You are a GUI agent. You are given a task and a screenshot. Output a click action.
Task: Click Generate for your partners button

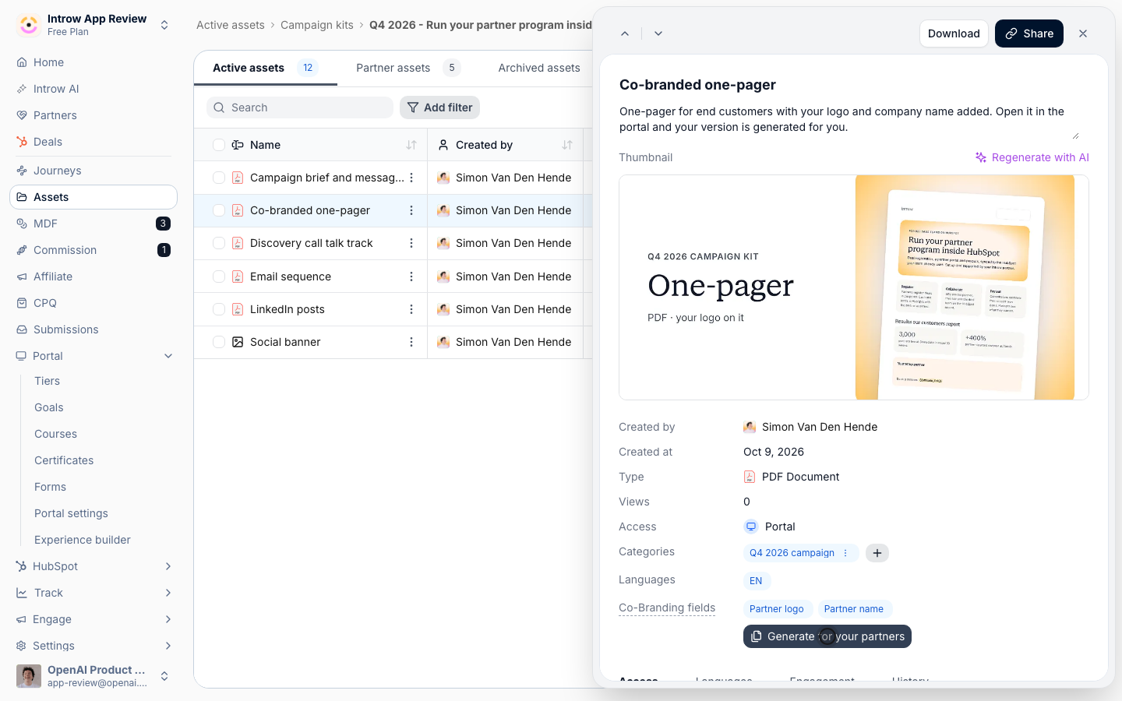[827, 636]
